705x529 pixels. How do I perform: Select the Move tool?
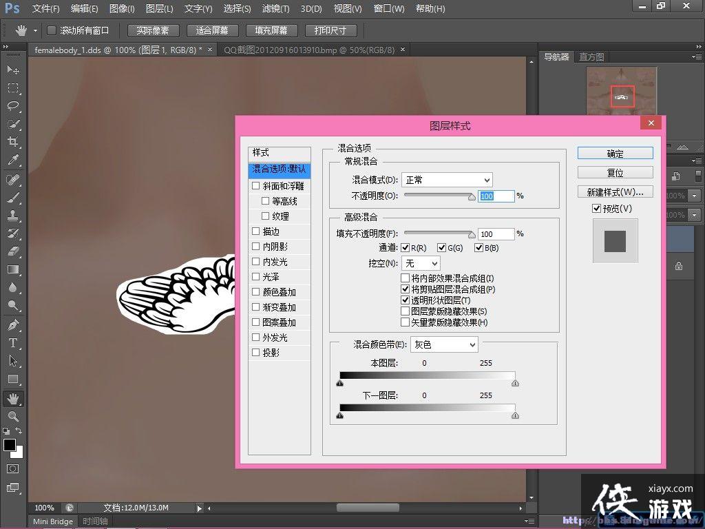(x=13, y=70)
